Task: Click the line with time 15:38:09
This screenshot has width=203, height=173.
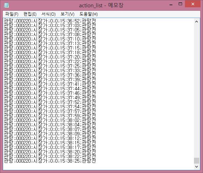Action: pos(50,134)
